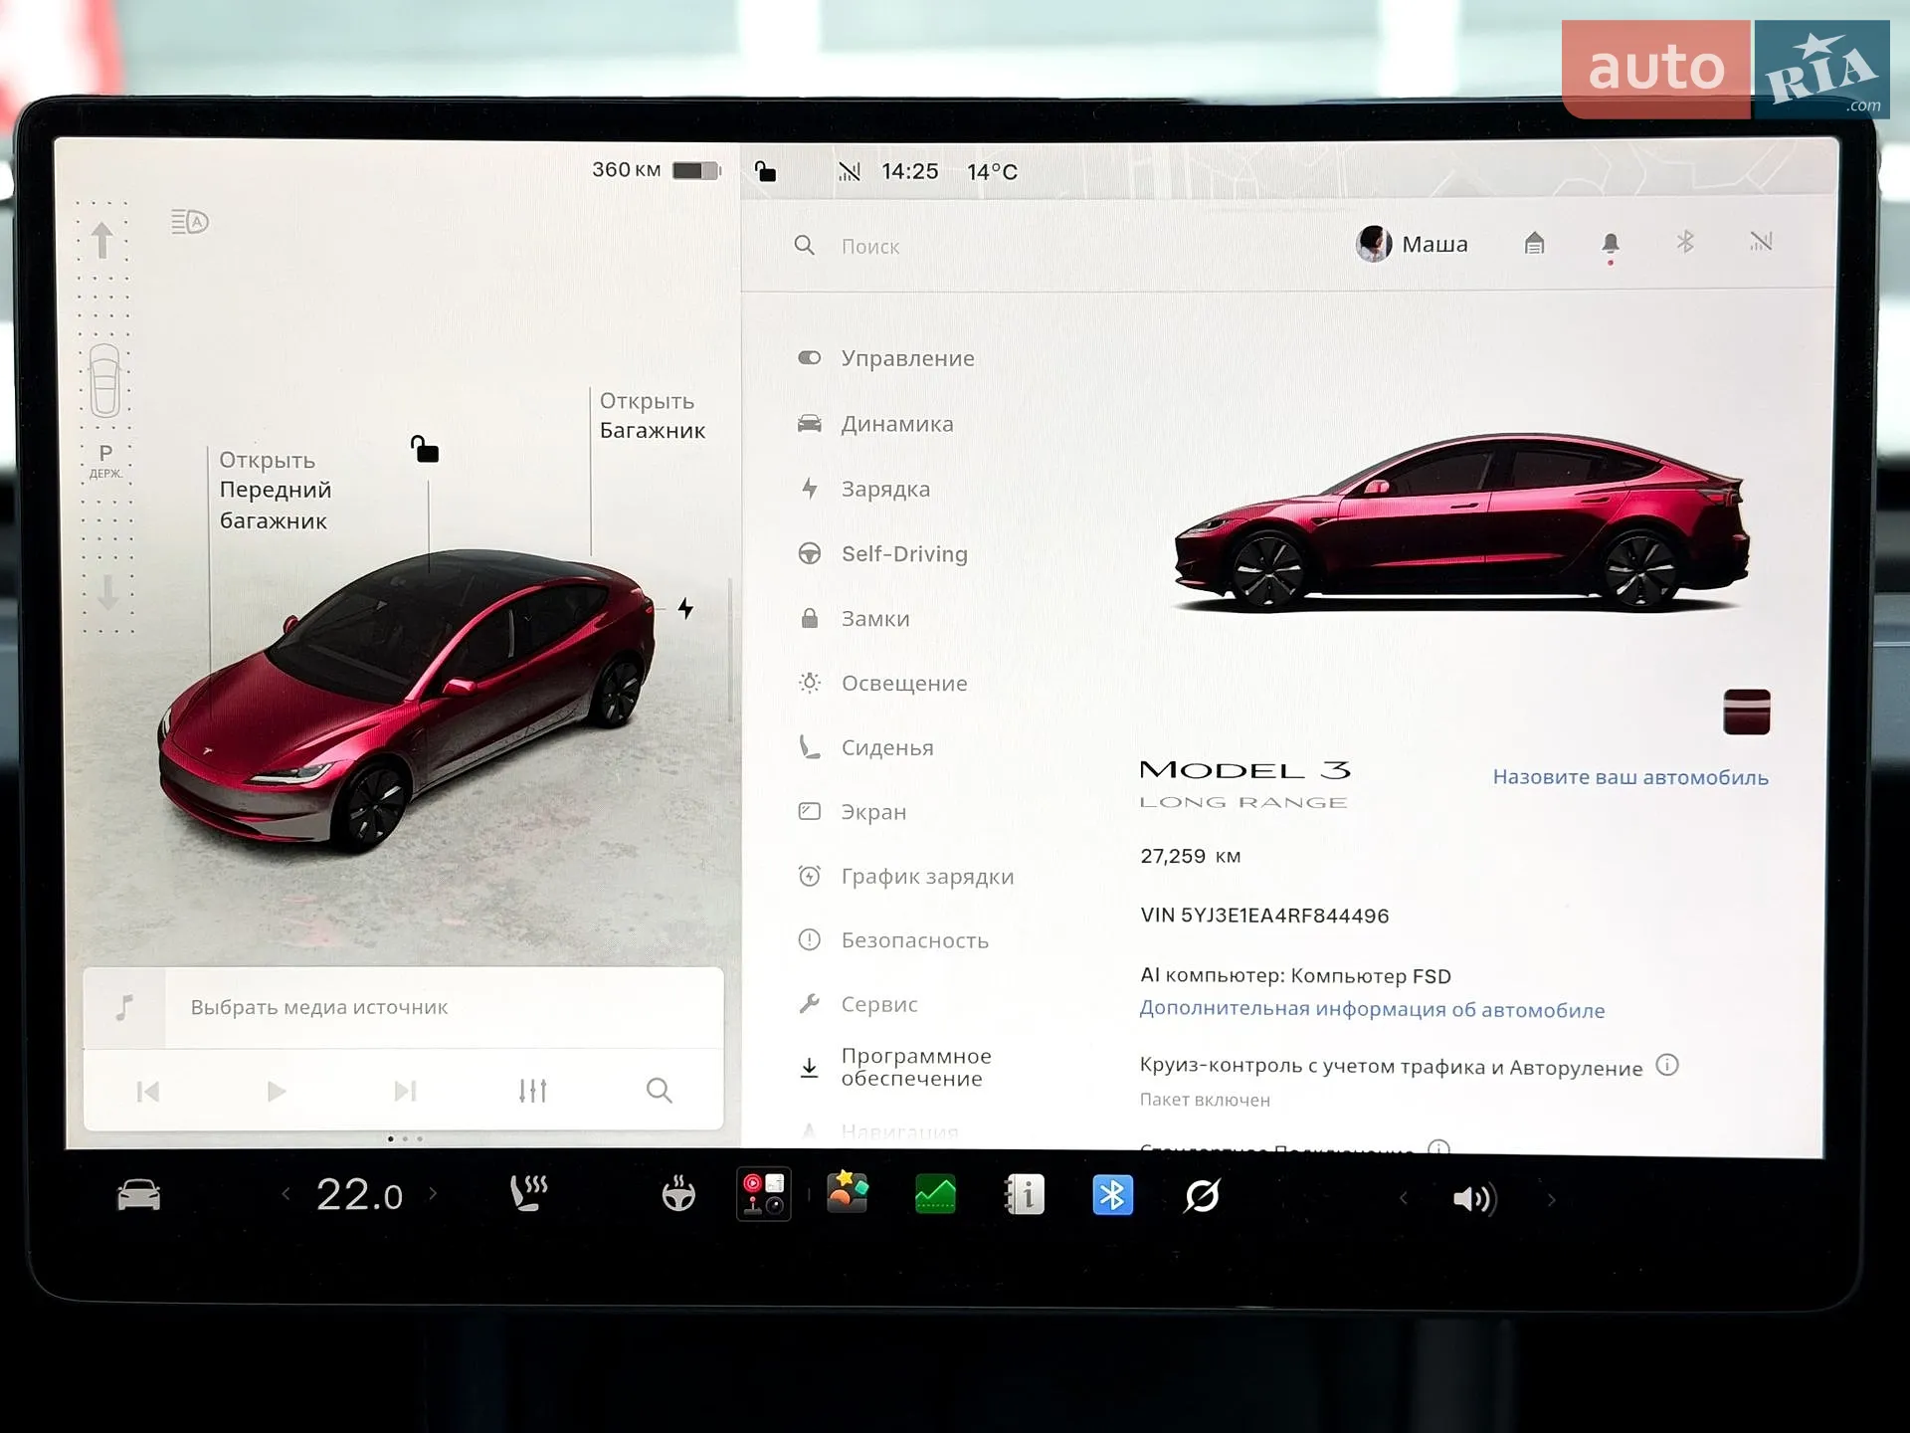Open the Экран menu
1910x1433 pixels.
(x=852, y=812)
